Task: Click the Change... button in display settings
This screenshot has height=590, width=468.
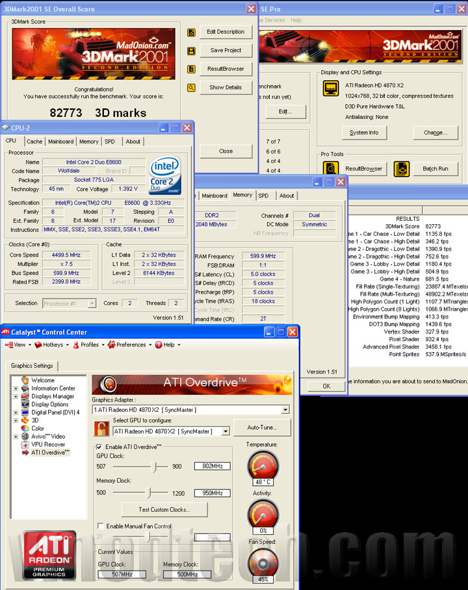Action: 435,133
